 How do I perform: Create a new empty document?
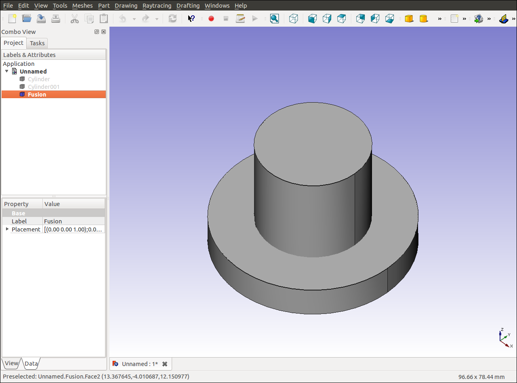[x=12, y=19]
